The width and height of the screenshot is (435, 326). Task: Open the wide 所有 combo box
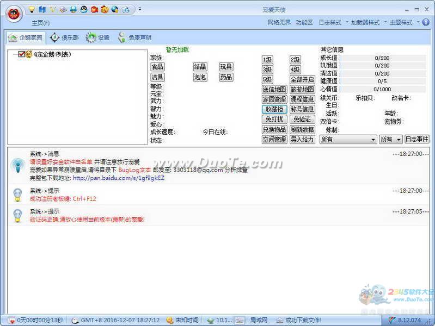pos(348,140)
